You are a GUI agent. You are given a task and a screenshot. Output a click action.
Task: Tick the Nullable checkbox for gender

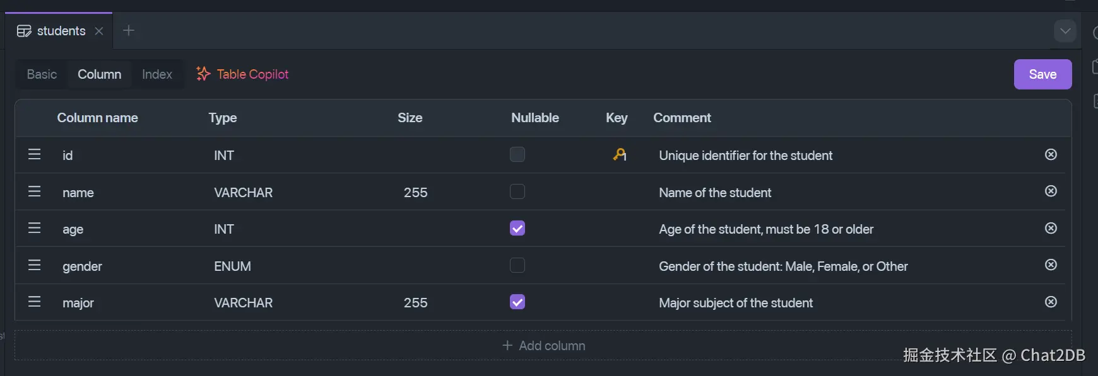517,265
